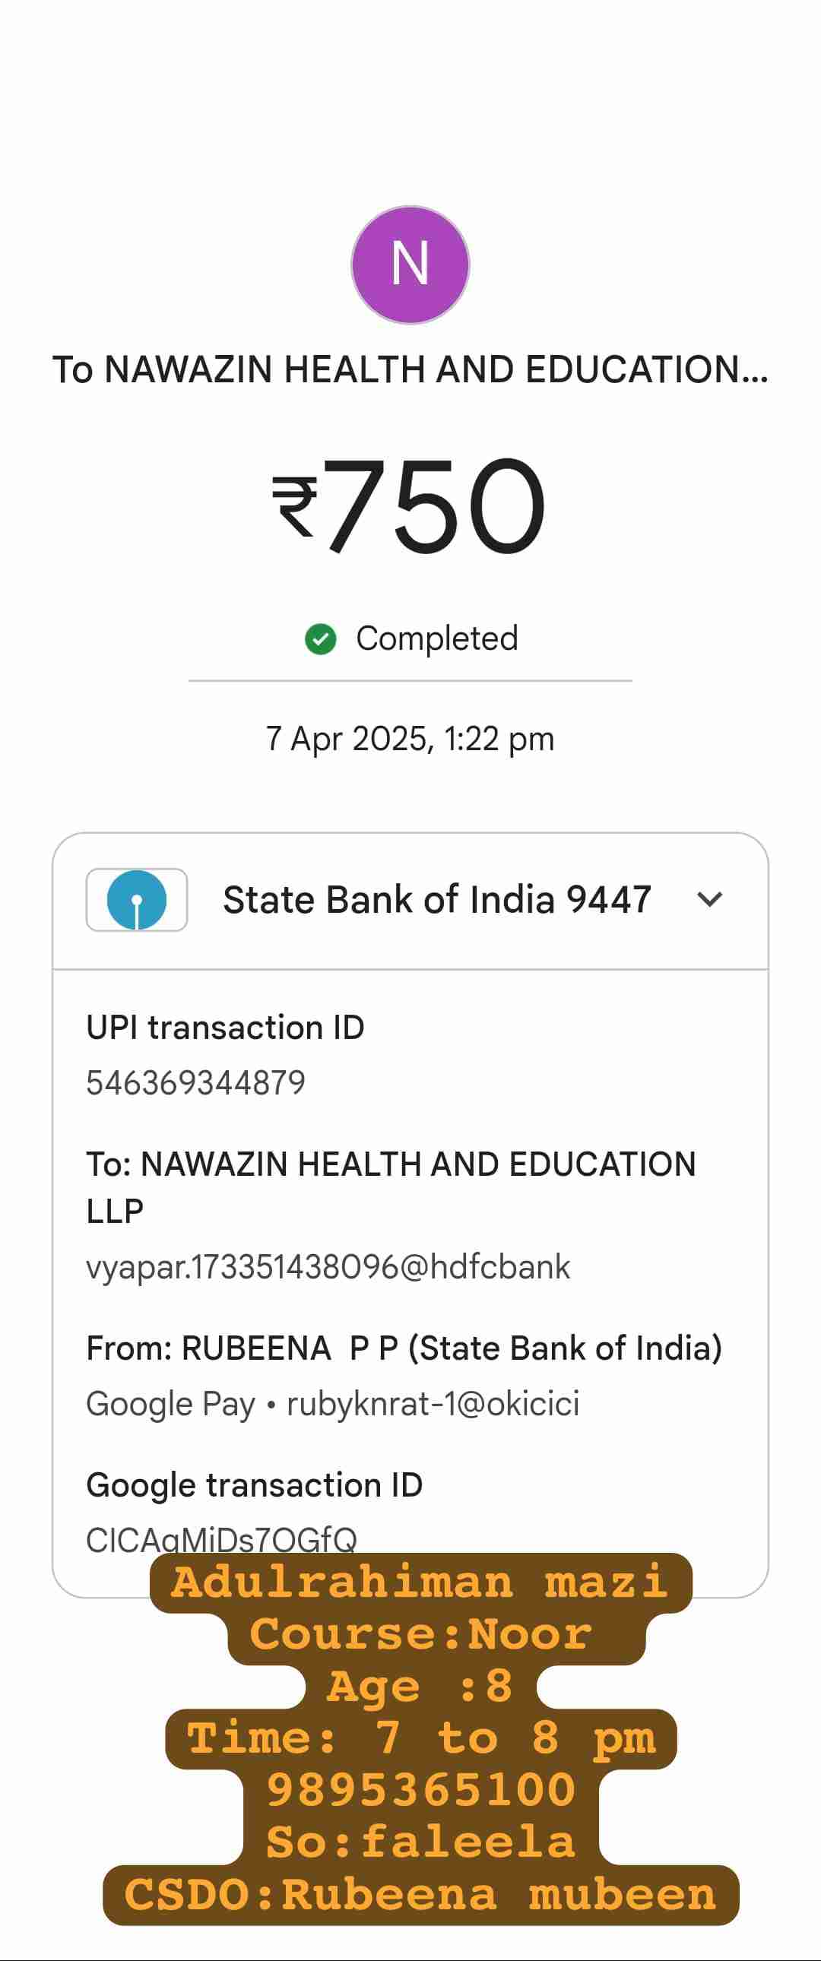
Task: Tap the To: NAWAZIN HEALTH AND EDUCATION LLP line
Action: tap(391, 1186)
